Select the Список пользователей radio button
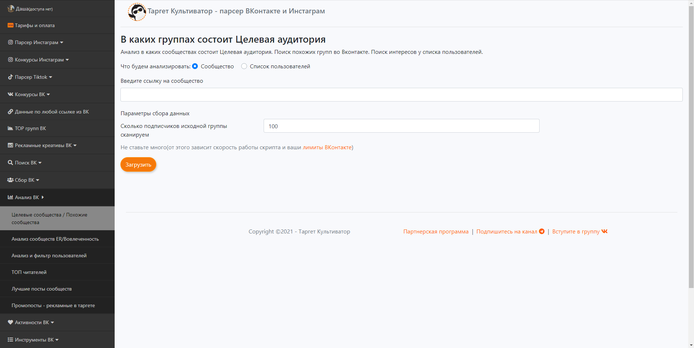The height and width of the screenshot is (348, 694). pyautogui.click(x=244, y=66)
